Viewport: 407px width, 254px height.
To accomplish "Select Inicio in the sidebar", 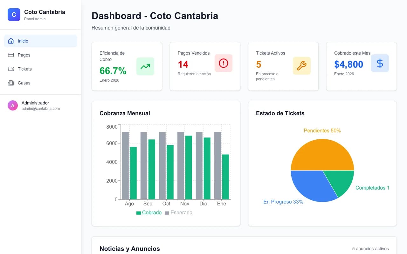I will tap(41, 41).
